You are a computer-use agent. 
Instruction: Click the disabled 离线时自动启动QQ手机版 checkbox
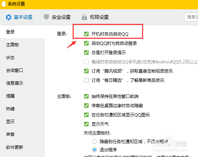(x=87, y=62)
